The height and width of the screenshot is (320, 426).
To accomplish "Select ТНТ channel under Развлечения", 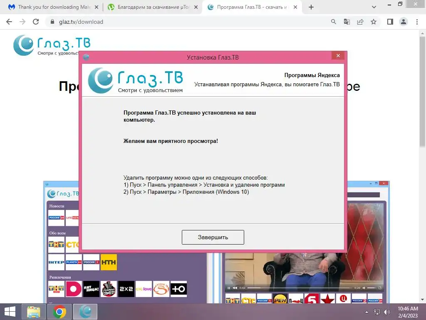I will coord(56,289).
